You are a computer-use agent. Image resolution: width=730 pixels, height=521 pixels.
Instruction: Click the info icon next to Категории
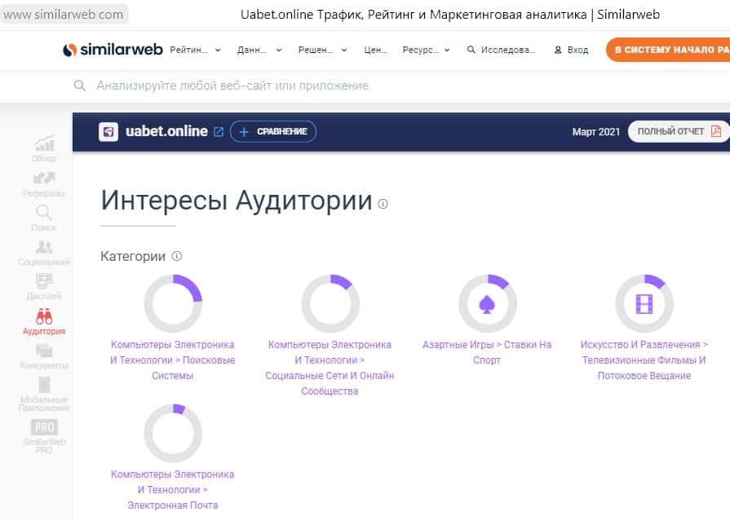pos(177,256)
